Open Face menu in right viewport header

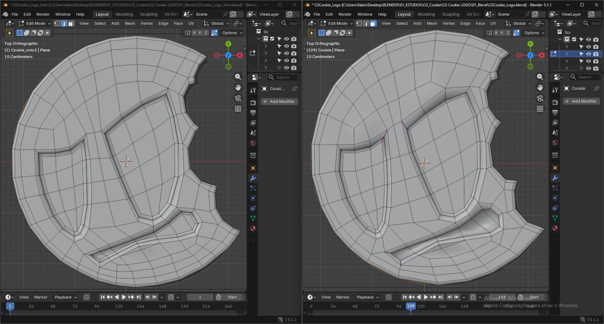pos(480,23)
